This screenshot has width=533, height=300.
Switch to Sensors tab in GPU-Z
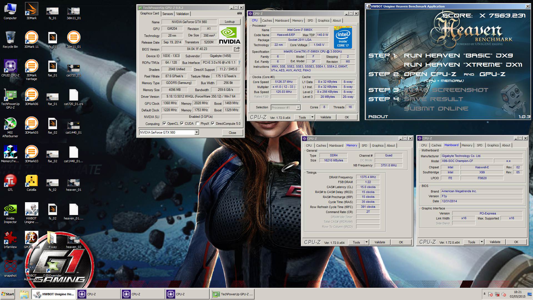pos(167,14)
